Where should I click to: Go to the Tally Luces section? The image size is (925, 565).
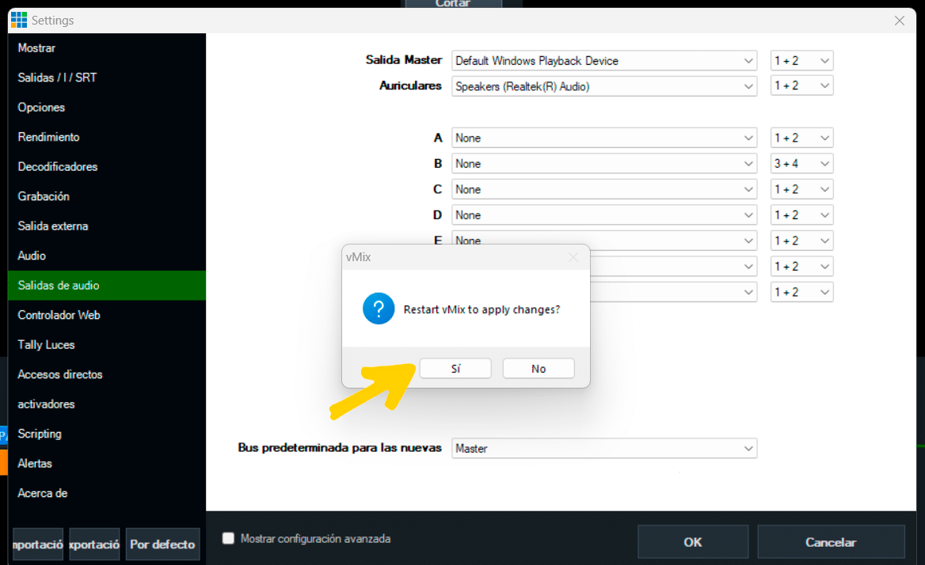[46, 345]
